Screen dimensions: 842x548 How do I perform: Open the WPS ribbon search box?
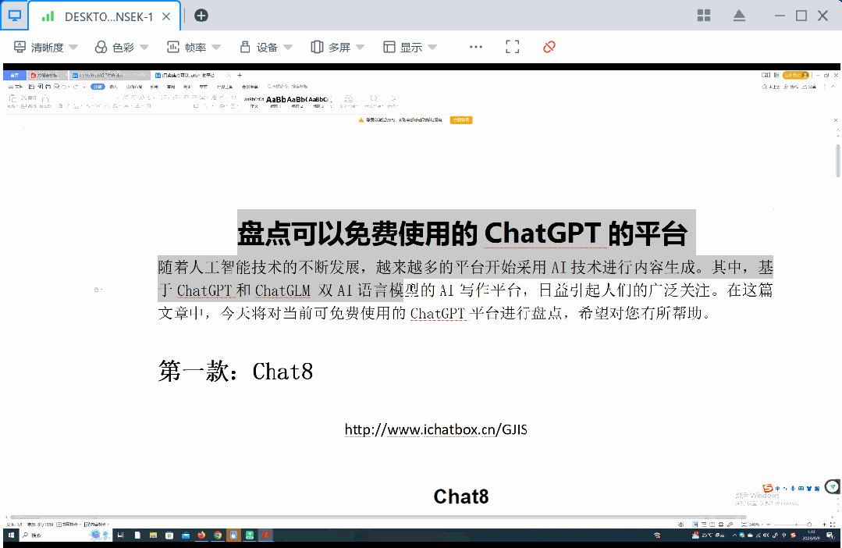[288, 87]
